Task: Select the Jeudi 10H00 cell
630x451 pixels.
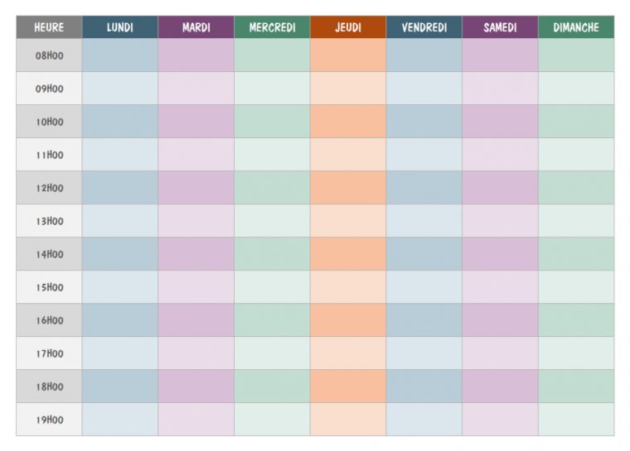Action: point(348,122)
